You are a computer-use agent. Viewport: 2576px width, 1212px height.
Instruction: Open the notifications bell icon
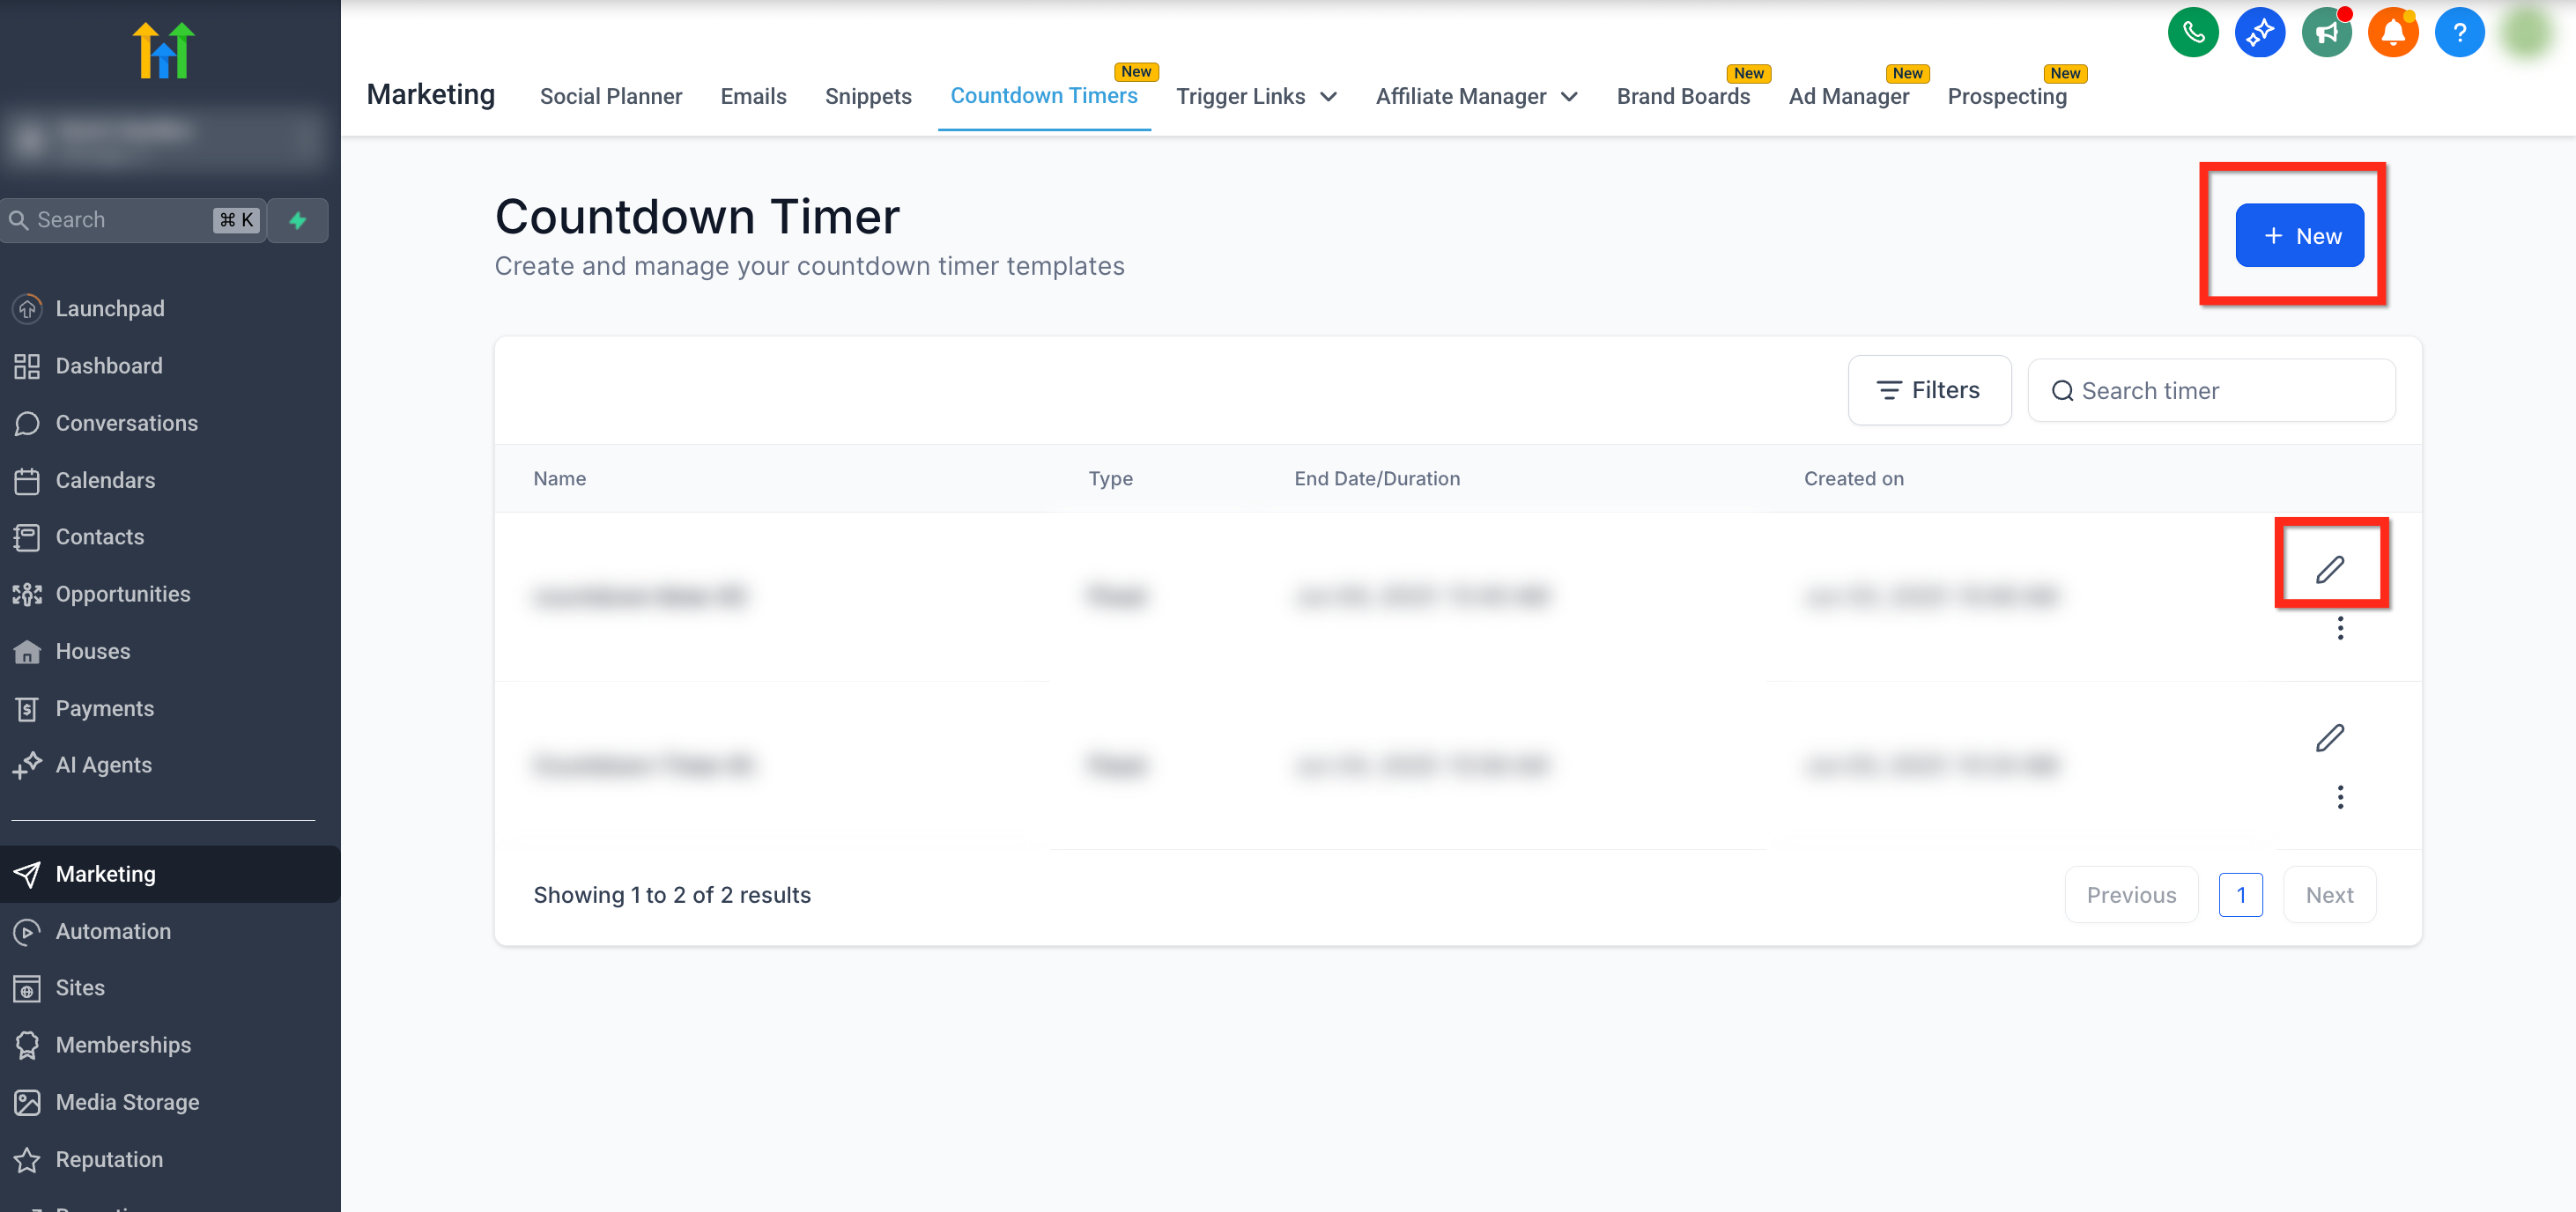[x=2392, y=33]
